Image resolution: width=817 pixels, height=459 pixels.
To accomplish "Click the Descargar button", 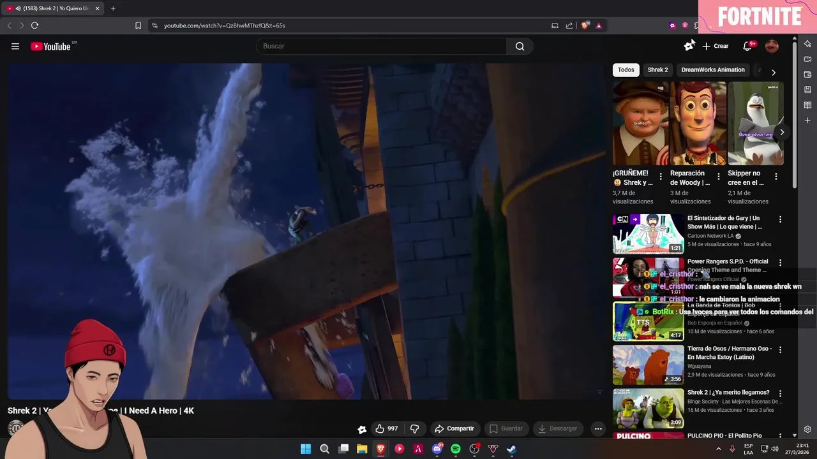I will pos(557,428).
